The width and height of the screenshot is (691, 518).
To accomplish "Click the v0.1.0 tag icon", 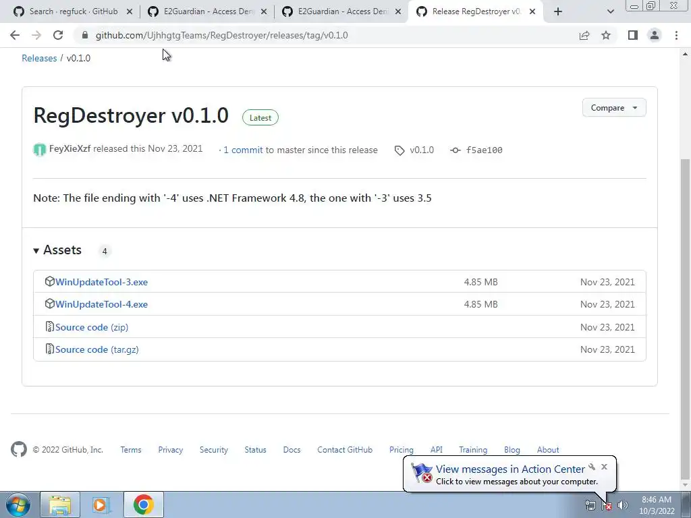I will [x=399, y=150].
